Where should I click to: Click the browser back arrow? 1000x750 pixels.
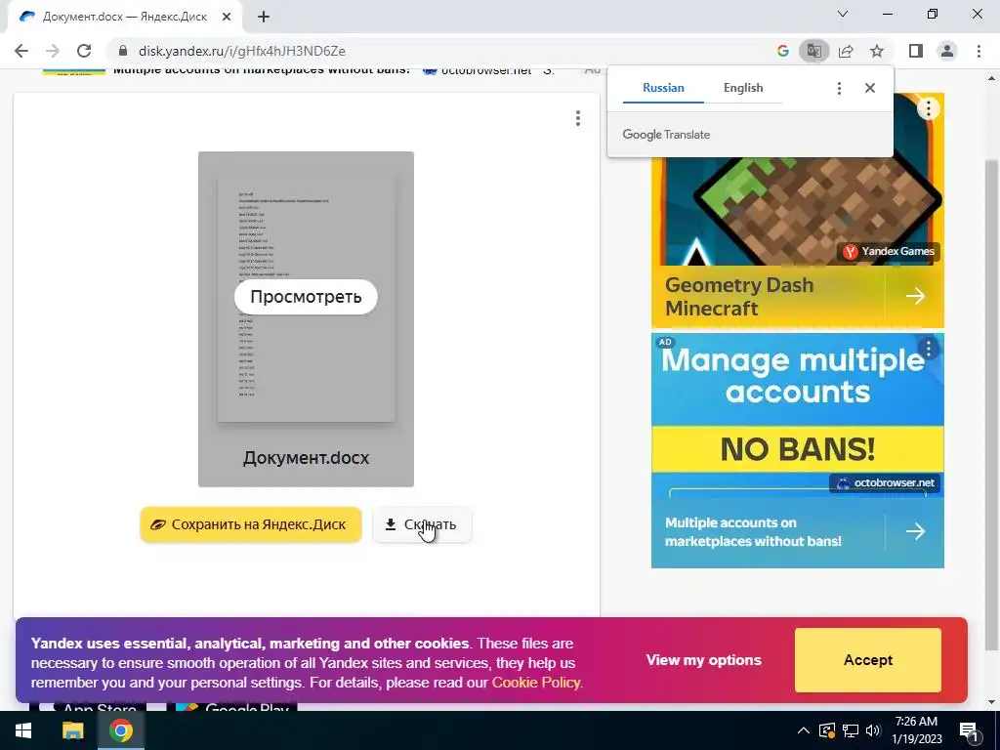click(x=21, y=51)
